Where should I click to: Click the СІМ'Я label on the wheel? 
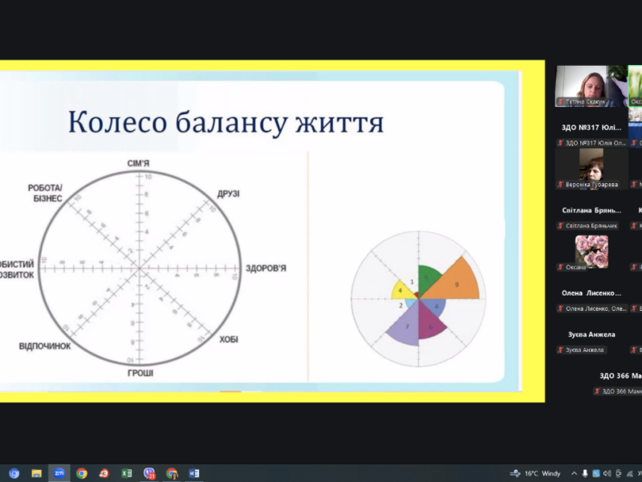[x=138, y=164]
